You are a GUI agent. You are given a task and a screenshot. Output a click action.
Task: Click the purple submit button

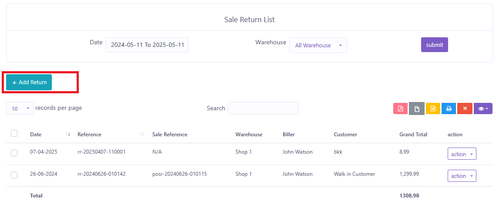click(434, 45)
